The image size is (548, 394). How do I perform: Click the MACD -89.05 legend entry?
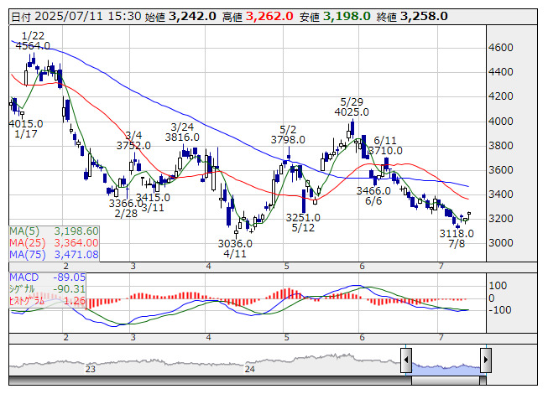48,277
